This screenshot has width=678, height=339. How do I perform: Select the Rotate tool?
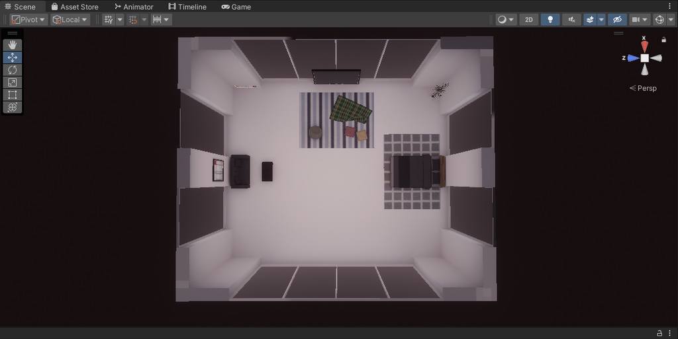(x=12, y=70)
